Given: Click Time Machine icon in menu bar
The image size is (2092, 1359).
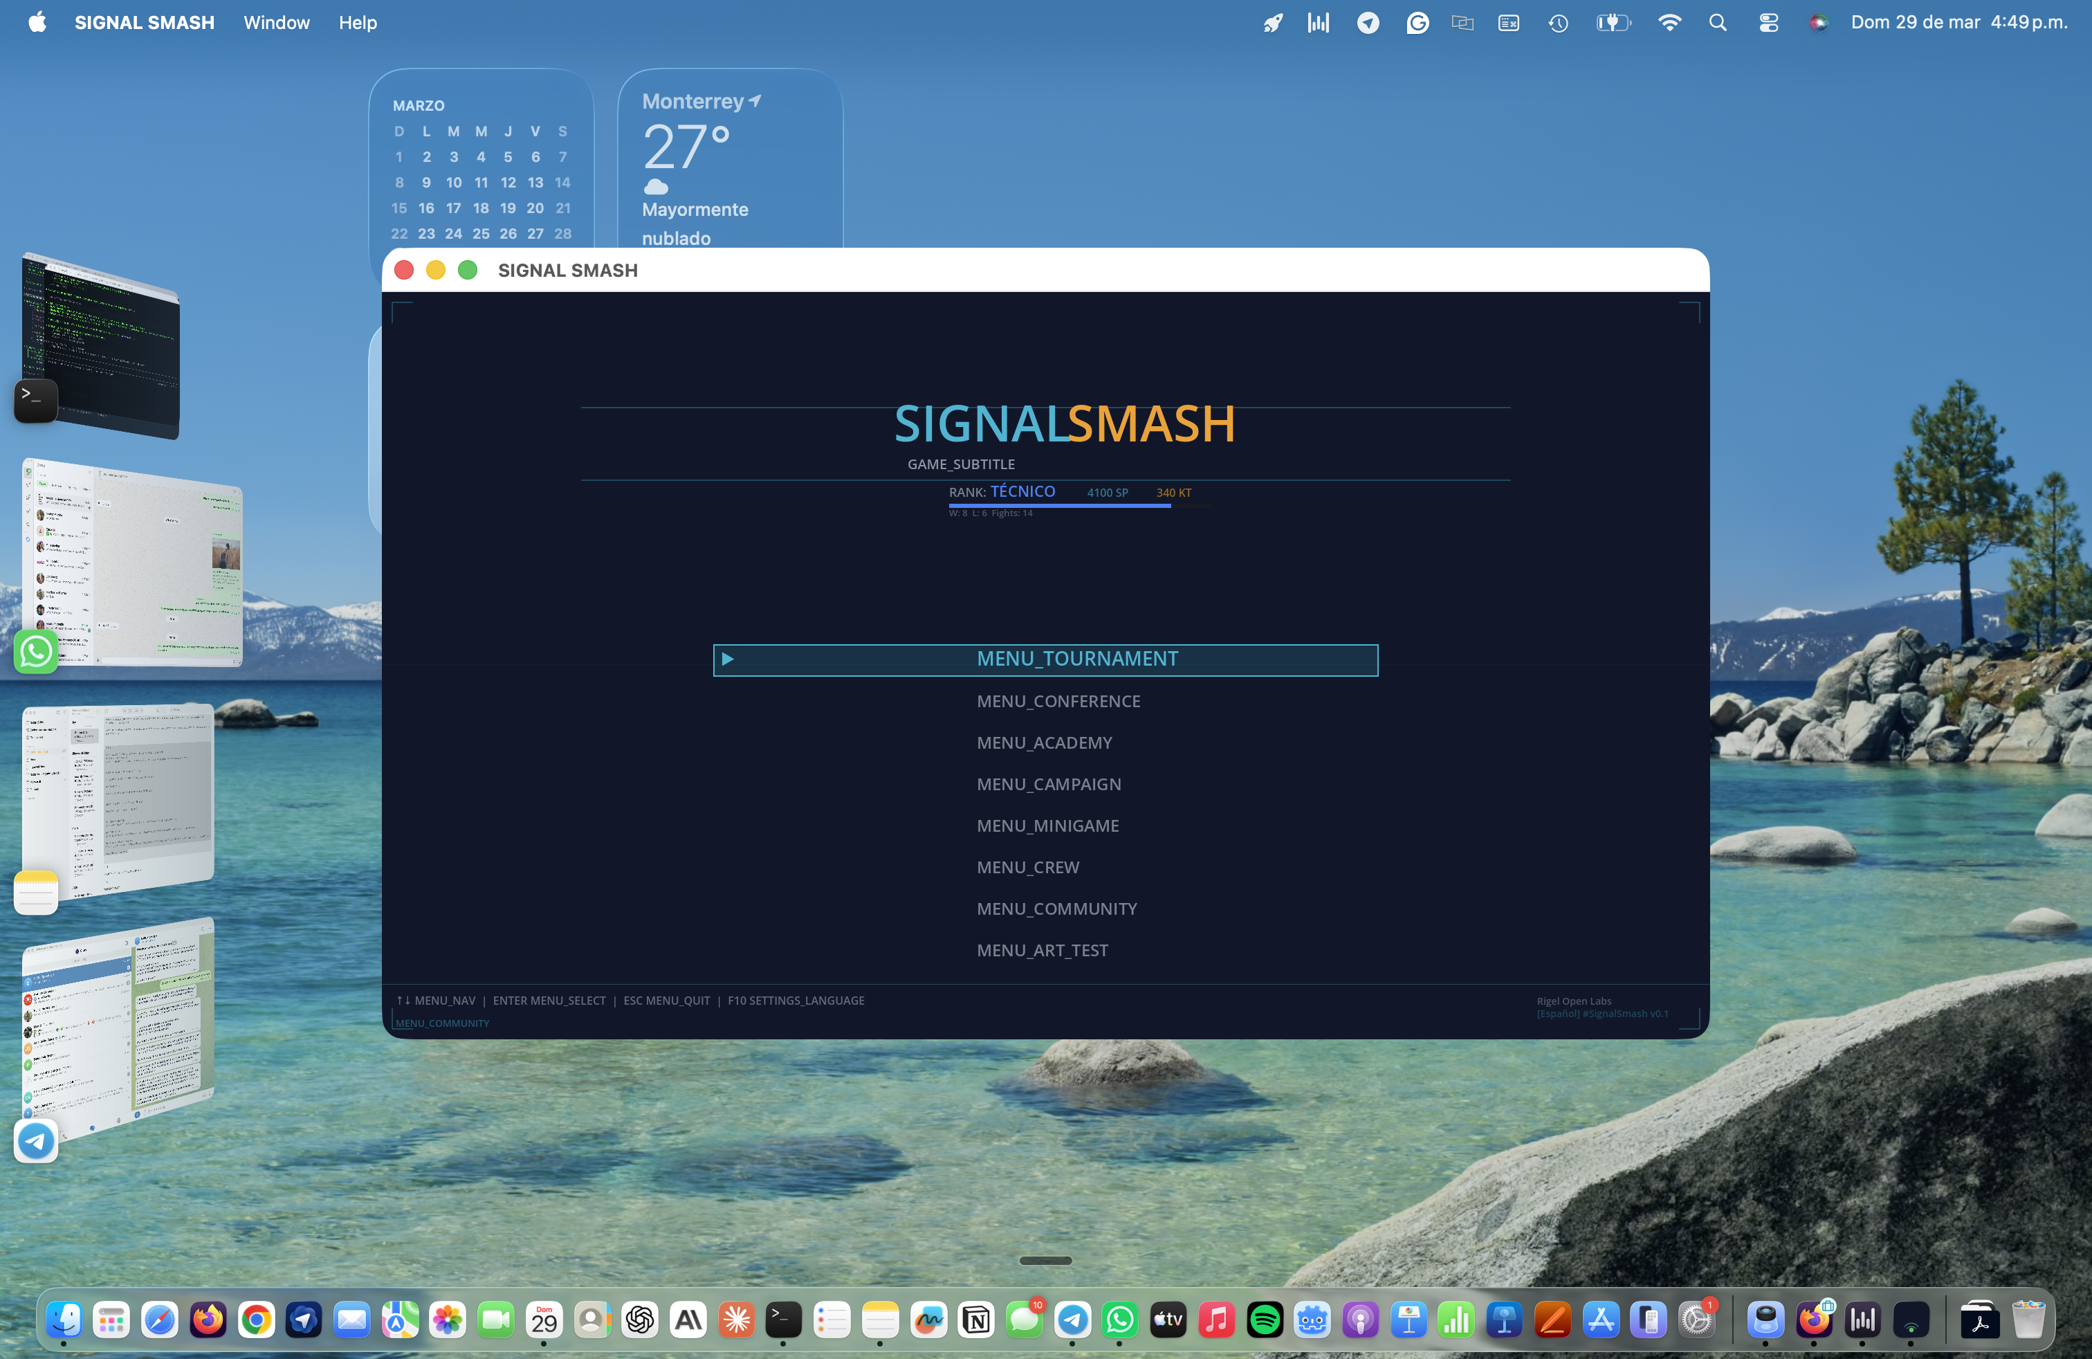Looking at the screenshot, I should [x=1557, y=23].
